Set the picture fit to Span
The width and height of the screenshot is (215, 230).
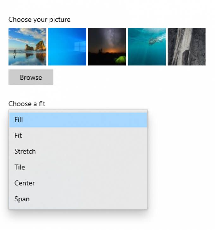(x=78, y=199)
